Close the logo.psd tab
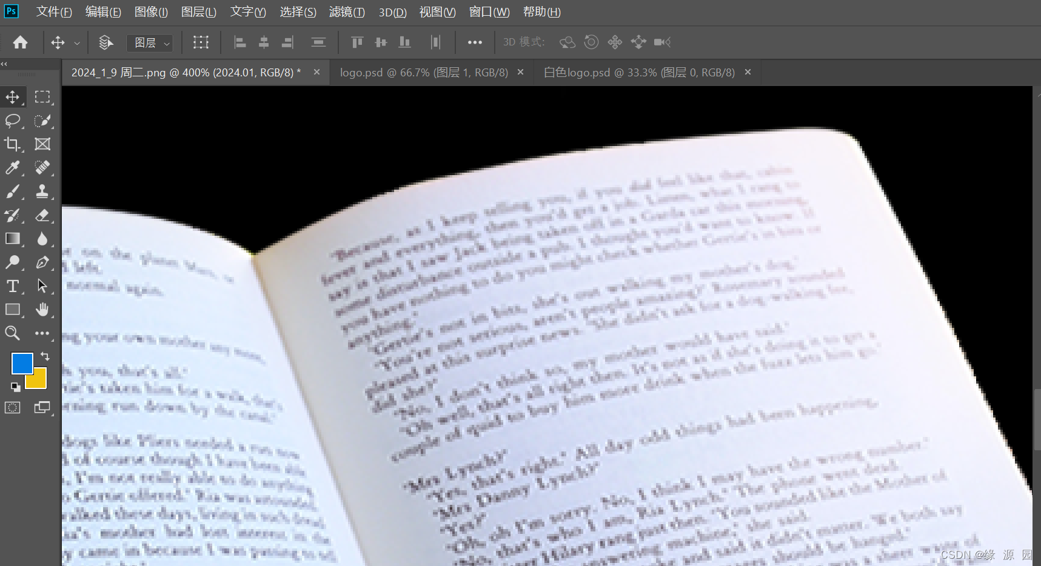This screenshot has width=1041, height=566. [x=520, y=72]
